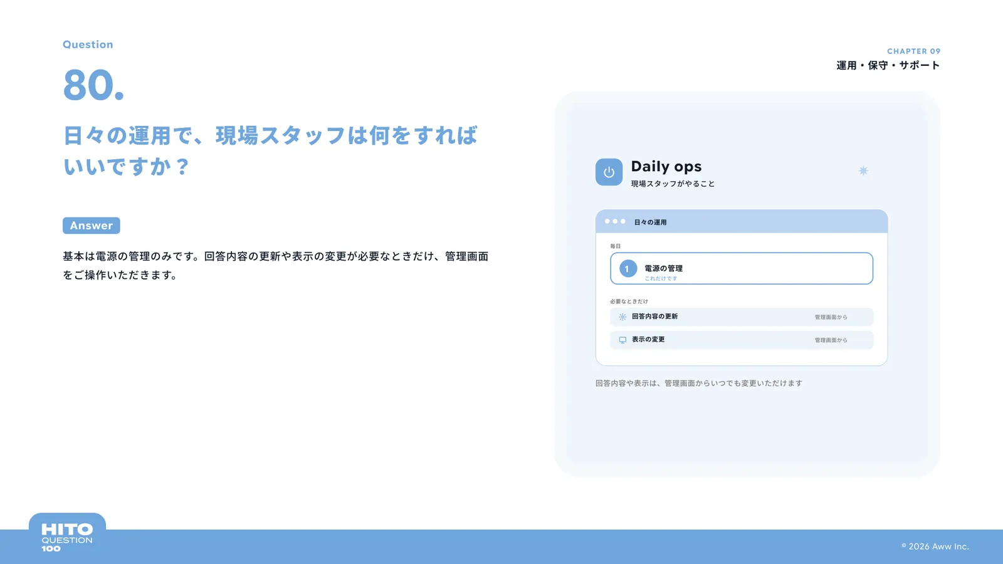
Task: Click the 毎日 section label
Action: pyautogui.click(x=616, y=246)
